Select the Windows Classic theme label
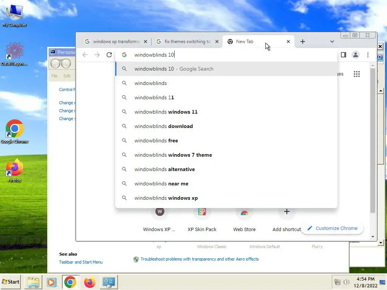 [x=212, y=247]
